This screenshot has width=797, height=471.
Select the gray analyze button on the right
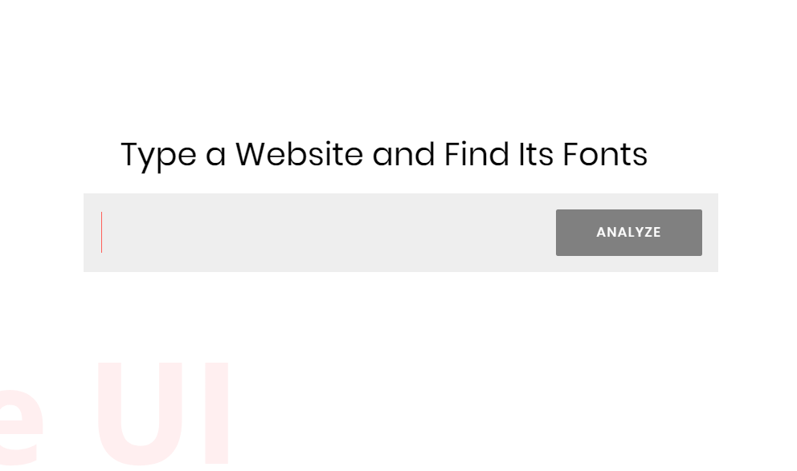(629, 233)
